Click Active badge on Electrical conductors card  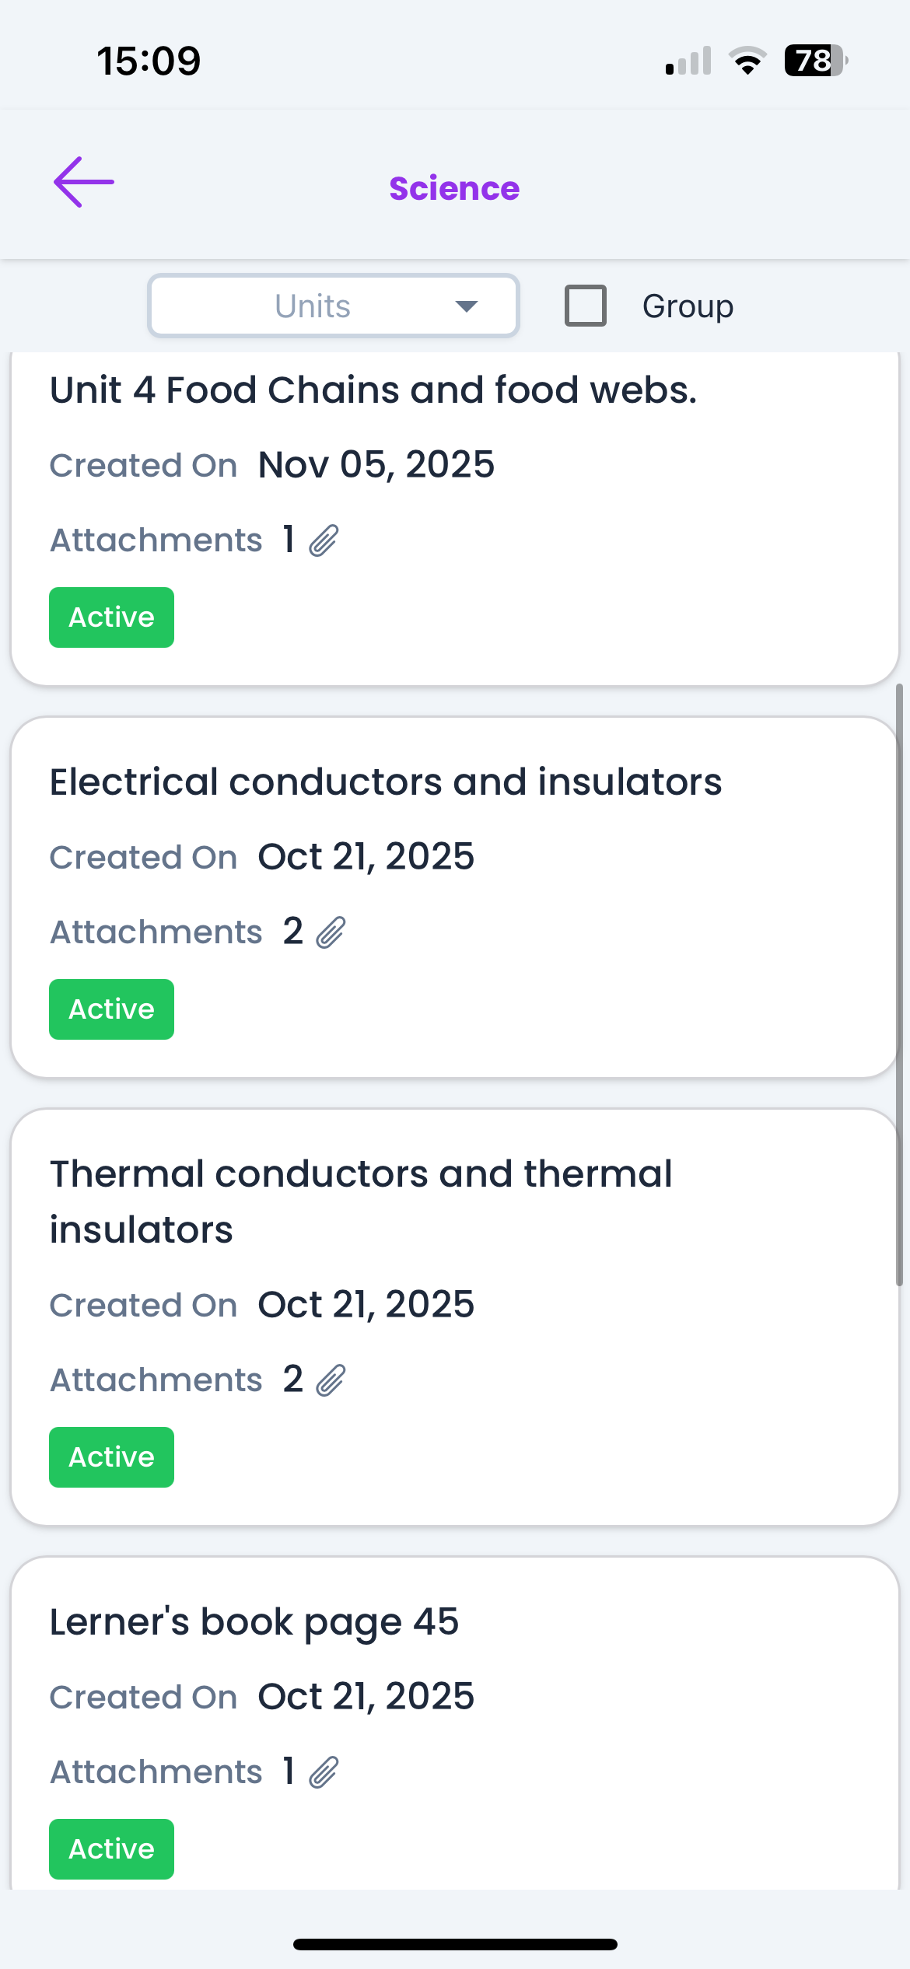[112, 1009]
